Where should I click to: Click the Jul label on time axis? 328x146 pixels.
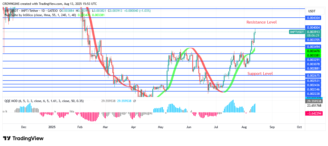pyautogui.click(x=216, y=127)
